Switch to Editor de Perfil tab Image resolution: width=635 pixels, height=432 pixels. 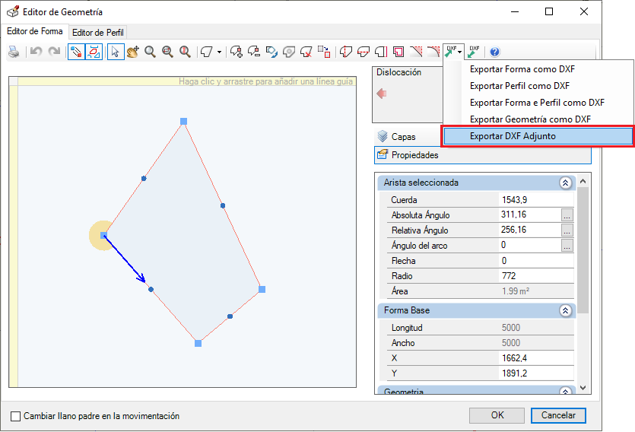[97, 33]
